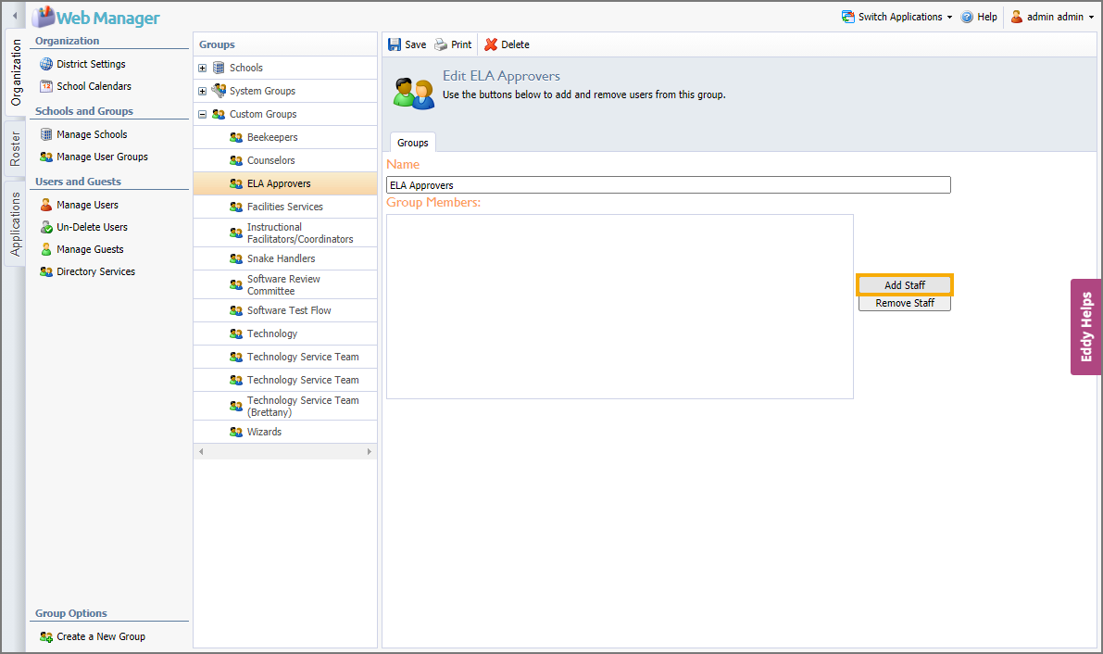Viewport: 1103px width, 654px height.
Task: Select the Facilities Services group
Action: coord(285,207)
